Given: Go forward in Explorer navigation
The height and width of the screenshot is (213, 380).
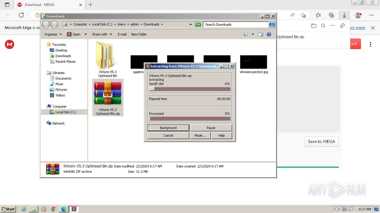Looking at the screenshot, I should point(54,25).
